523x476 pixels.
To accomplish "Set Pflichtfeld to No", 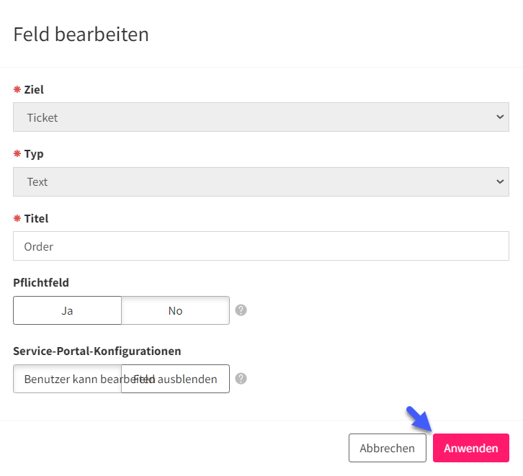I will [x=176, y=310].
